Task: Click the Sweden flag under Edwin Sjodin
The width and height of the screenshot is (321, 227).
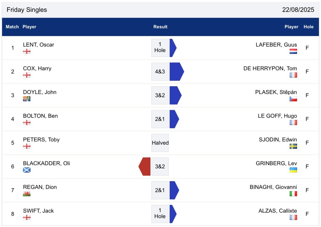Action: (x=293, y=146)
